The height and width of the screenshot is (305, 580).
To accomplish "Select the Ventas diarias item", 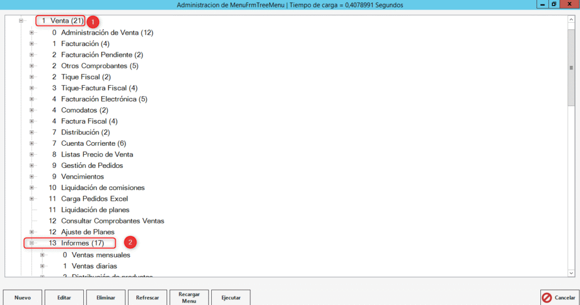I will (x=94, y=266).
